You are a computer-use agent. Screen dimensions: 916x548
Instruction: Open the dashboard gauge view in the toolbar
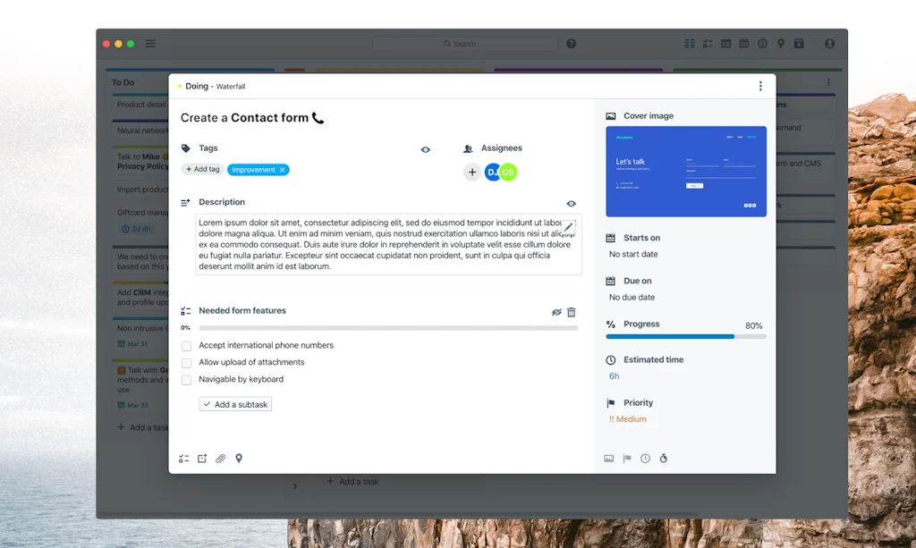pos(762,43)
